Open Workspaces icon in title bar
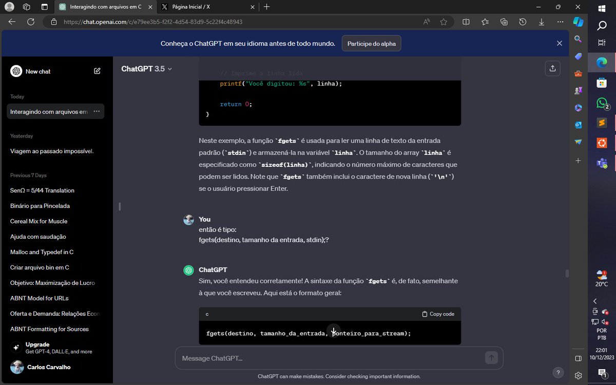616x385 pixels. (27, 7)
